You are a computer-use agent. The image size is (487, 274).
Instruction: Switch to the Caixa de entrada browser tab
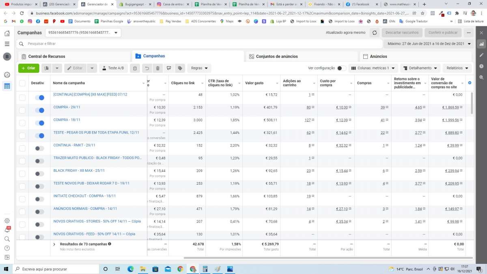point(173,4)
